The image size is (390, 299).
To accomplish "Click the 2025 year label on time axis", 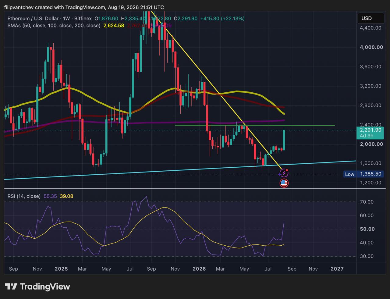I will (61, 269).
